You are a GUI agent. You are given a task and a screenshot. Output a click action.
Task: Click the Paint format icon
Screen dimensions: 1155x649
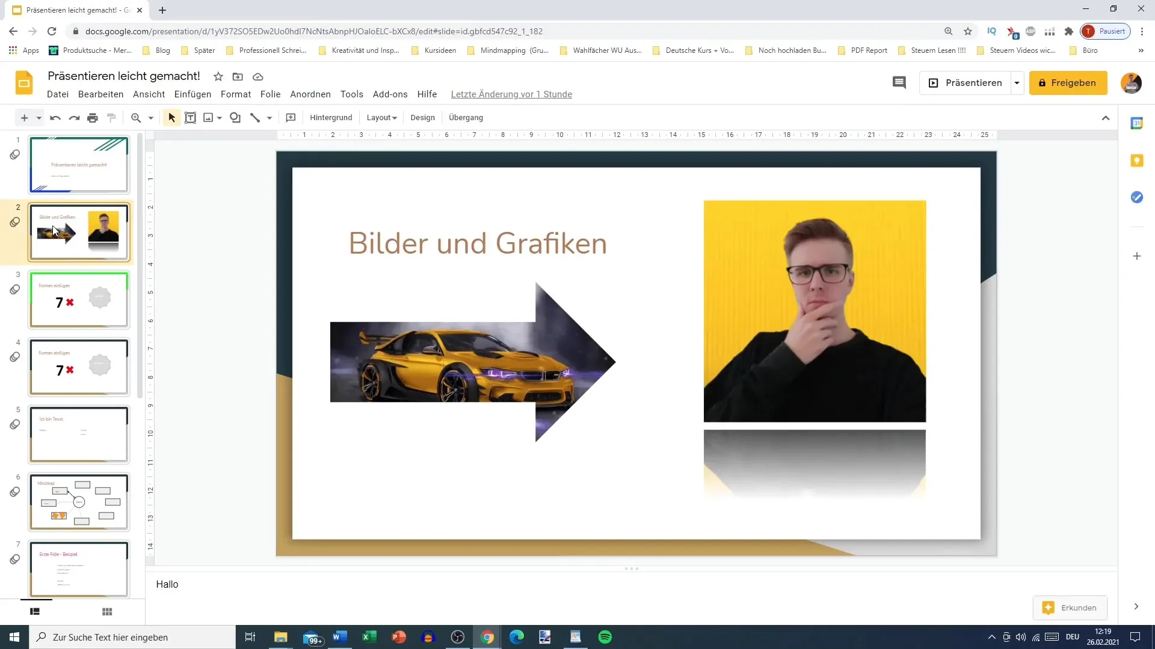pos(111,118)
